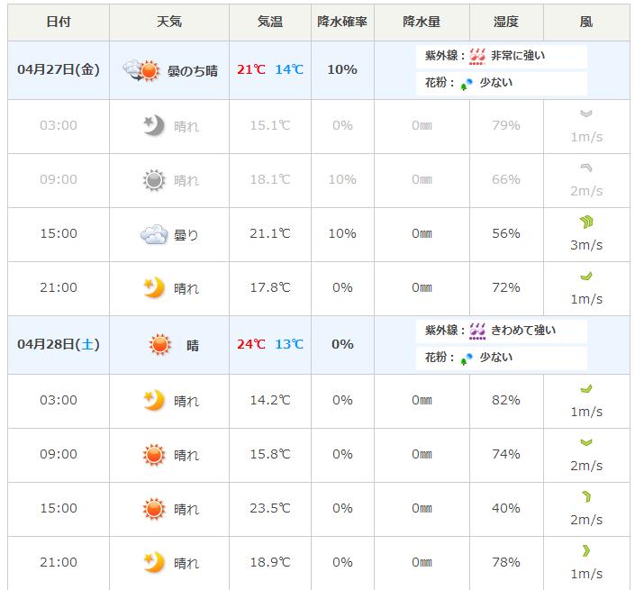Click the 紫外線 icon next to きわめて強い
Viewport: 635px width, 590px height.
[477, 331]
